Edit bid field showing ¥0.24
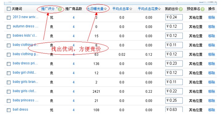Screen dimensions: 222x116 pos(174,17)
